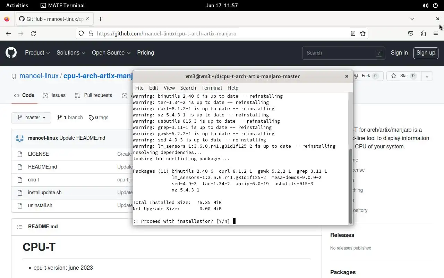The image size is (444, 278).
Task: Open the Releases heading link
Action: pyautogui.click(x=342, y=235)
